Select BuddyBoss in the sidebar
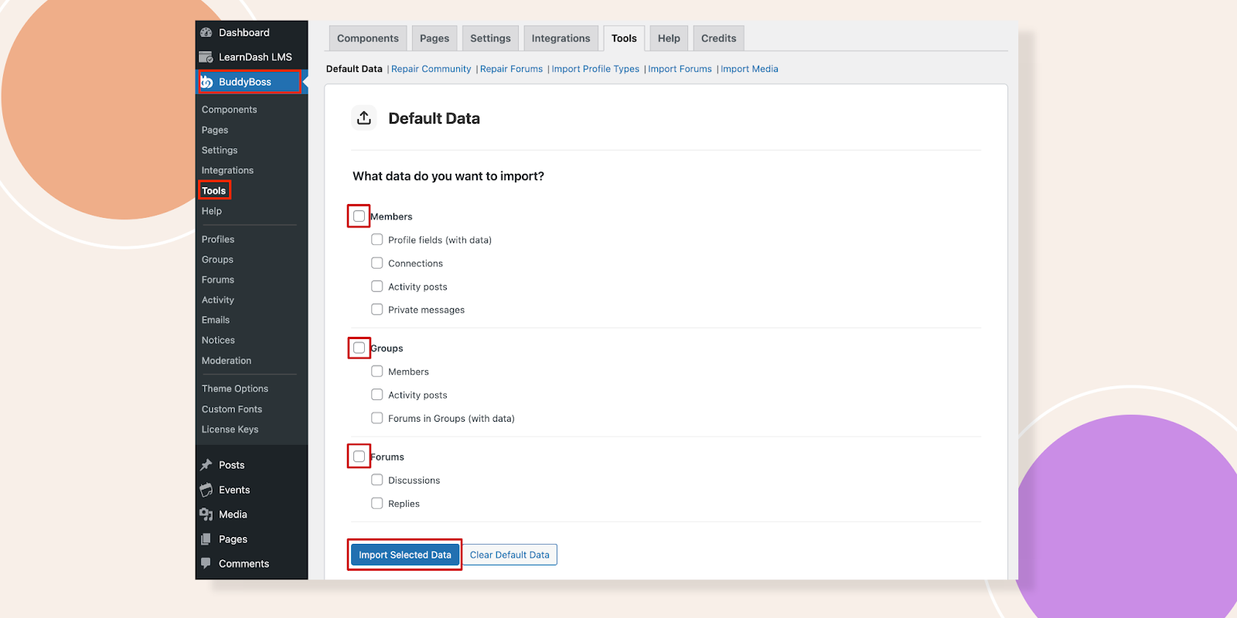1237x618 pixels. [251, 82]
